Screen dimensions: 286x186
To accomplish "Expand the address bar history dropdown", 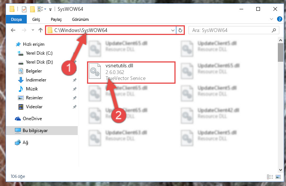I will tap(173, 30).
